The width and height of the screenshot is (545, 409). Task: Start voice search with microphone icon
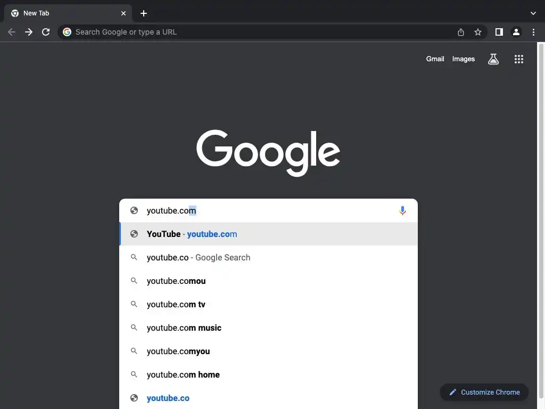pos(402,211)
